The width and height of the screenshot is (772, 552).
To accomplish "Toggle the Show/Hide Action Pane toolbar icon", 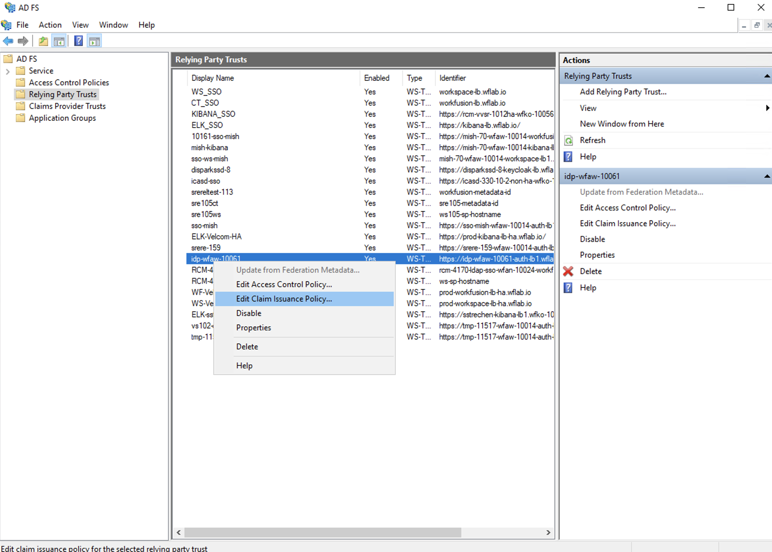I will [x=94, y=41].
